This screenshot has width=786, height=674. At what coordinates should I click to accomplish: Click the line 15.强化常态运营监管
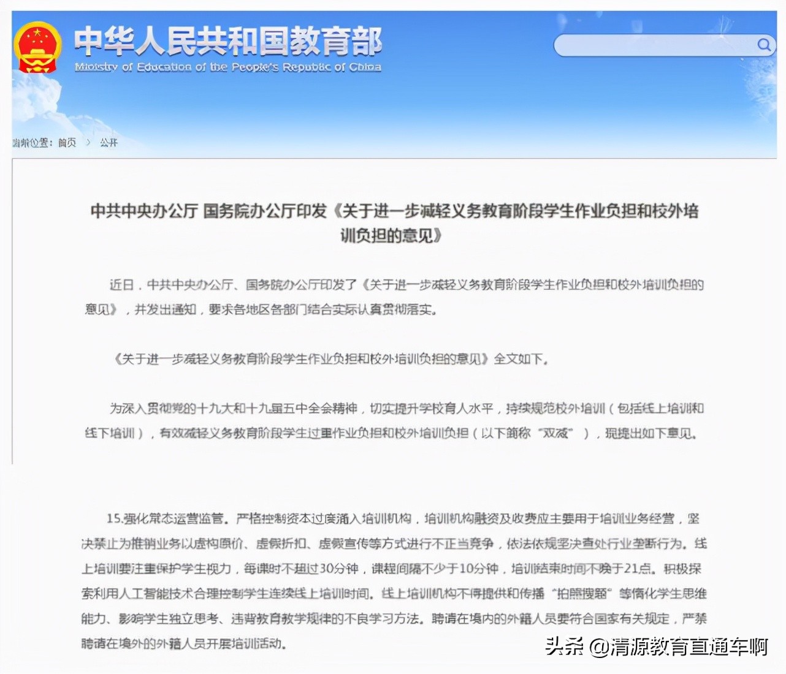tap(402, 519)
